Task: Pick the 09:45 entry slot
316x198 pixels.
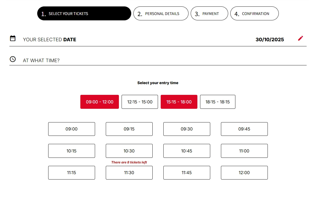Action: tap(244, 129)
